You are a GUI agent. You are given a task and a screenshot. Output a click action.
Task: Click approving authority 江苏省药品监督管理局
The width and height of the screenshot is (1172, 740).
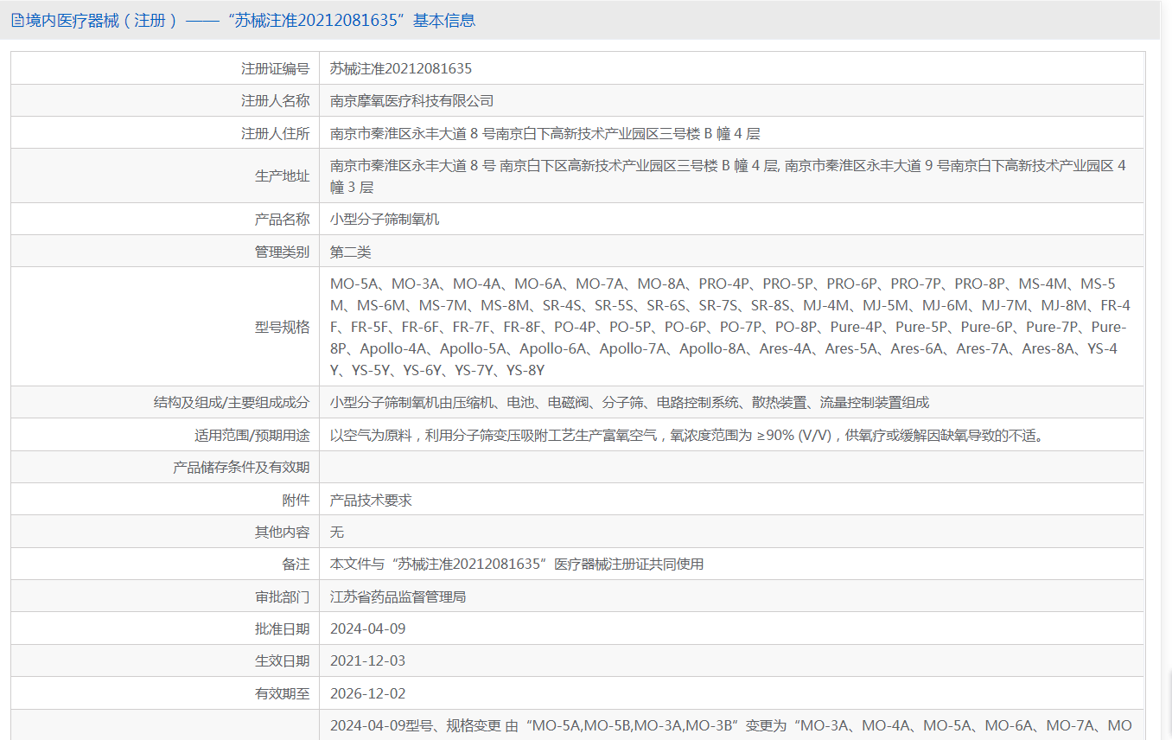point(398,596)
